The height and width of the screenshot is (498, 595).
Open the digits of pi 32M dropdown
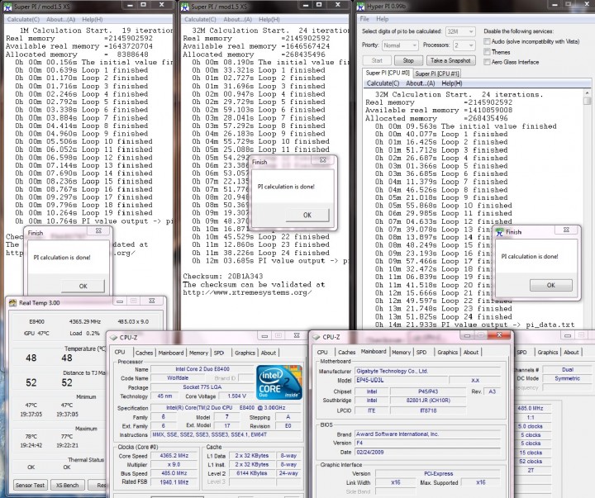(x=460, y=31)
